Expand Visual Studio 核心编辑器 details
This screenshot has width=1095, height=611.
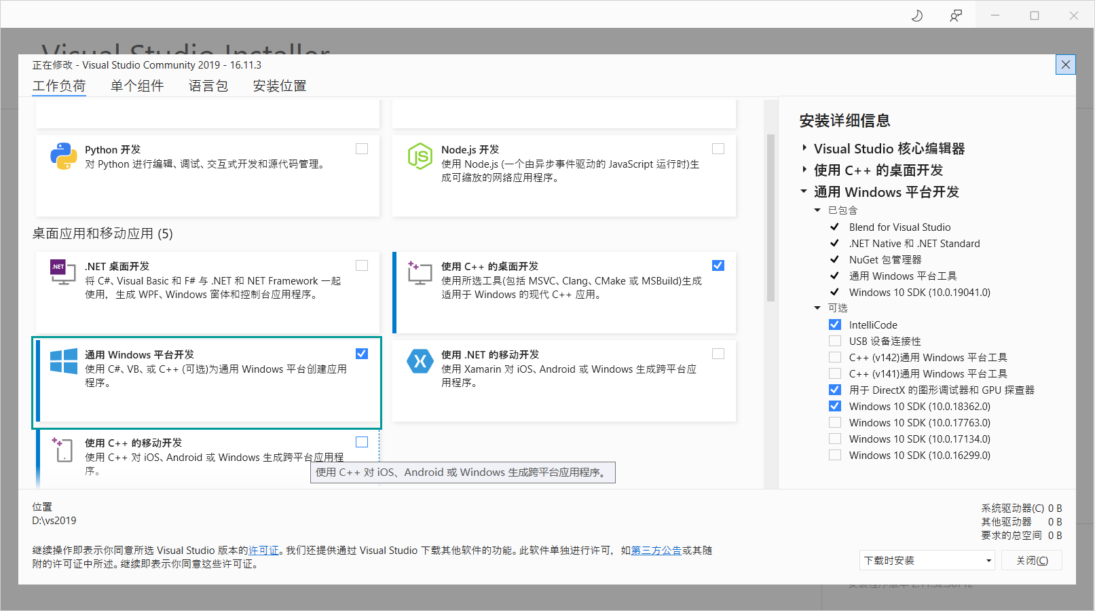pyautogui.click(x=804, y=148)
